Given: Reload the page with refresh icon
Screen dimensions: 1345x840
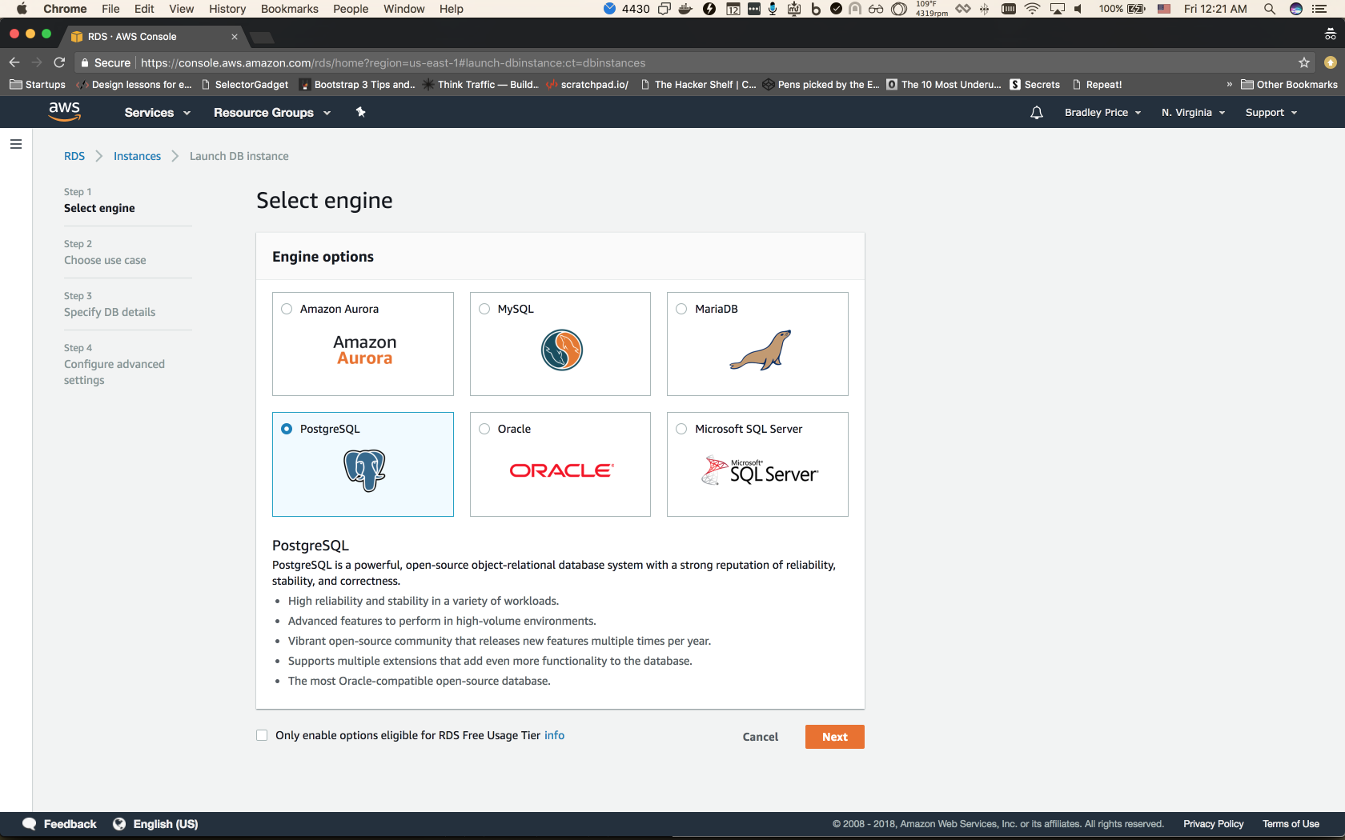Looking at the screenshot, I should pyautogui.click(x=59, y=62).
